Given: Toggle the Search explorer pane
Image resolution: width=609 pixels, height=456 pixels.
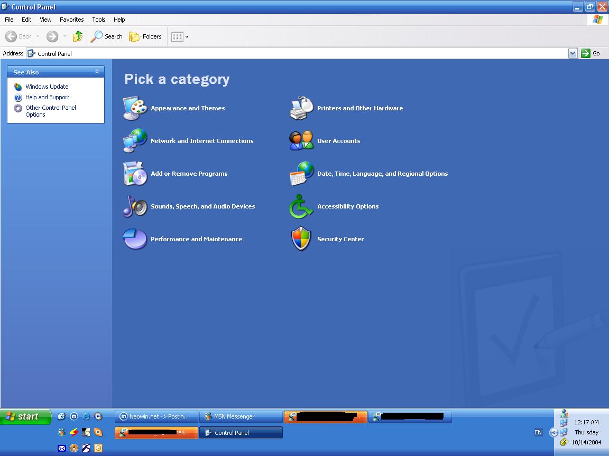Looking at the screenshot, I should (106, 36).
